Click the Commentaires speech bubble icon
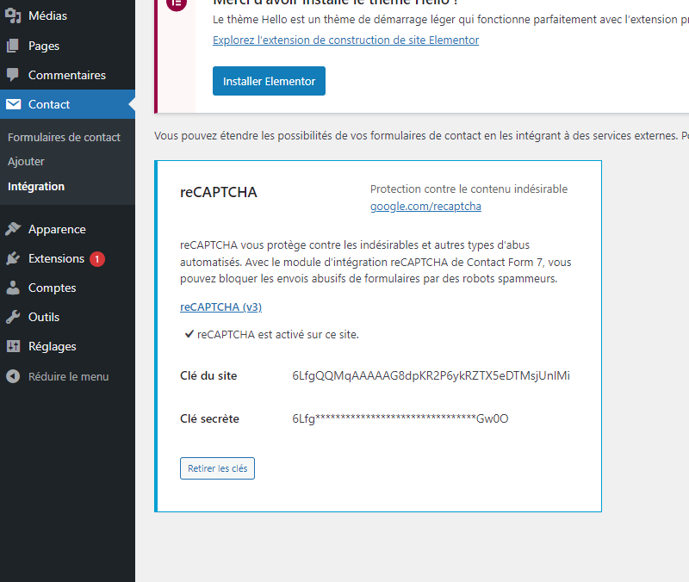This screenshot has width=689, height=582. pyautogui.click(x=13, y=75)
